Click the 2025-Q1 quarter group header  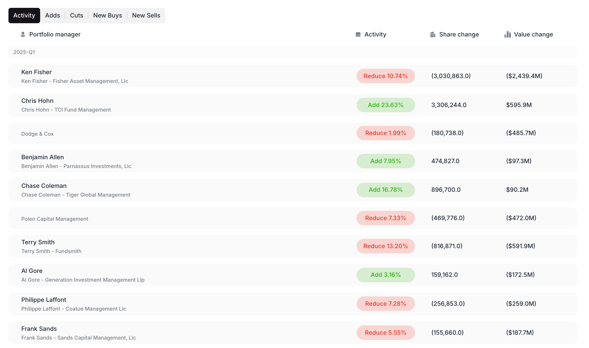(24, 52)
